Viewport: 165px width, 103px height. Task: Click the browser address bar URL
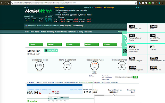pyautogui.click(x=45, y=3)
